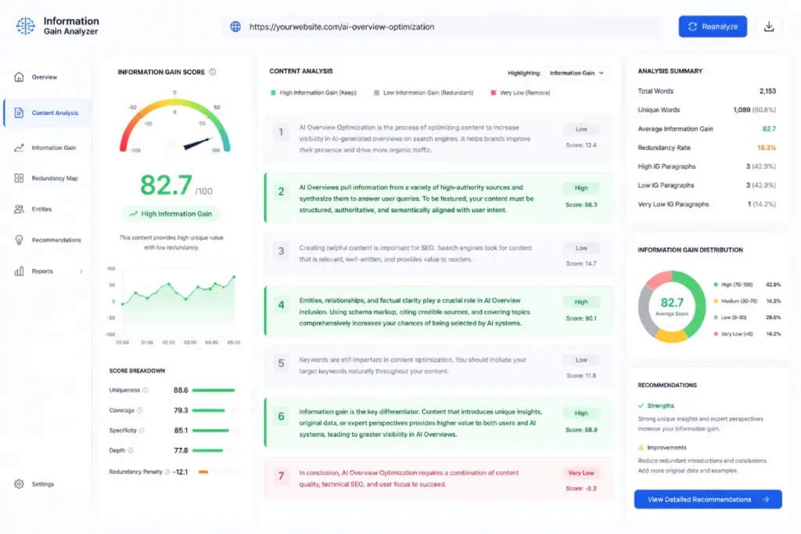Click the Content Analysis document icon
The image size is (801, 534).
pos(19,113)
